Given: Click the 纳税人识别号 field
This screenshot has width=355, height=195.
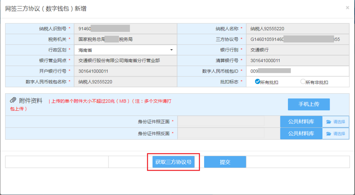Looking at the screenshot, I should point(125,29).
